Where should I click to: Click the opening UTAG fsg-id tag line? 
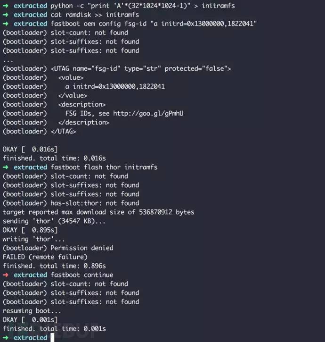click(x=117, y=68)
